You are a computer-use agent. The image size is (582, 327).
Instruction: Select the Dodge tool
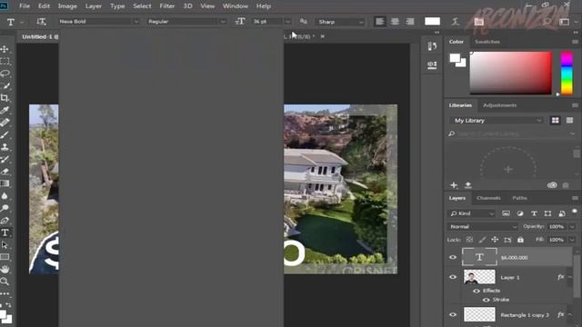click(x=5, y=208)
